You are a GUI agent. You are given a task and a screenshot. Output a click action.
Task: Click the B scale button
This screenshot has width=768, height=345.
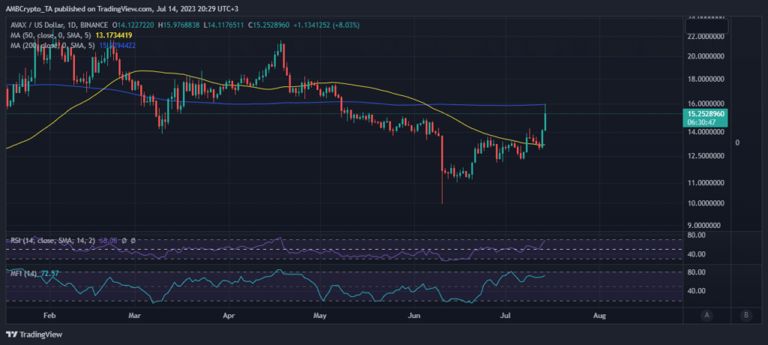pyautogui.click(x=745, y=315)
